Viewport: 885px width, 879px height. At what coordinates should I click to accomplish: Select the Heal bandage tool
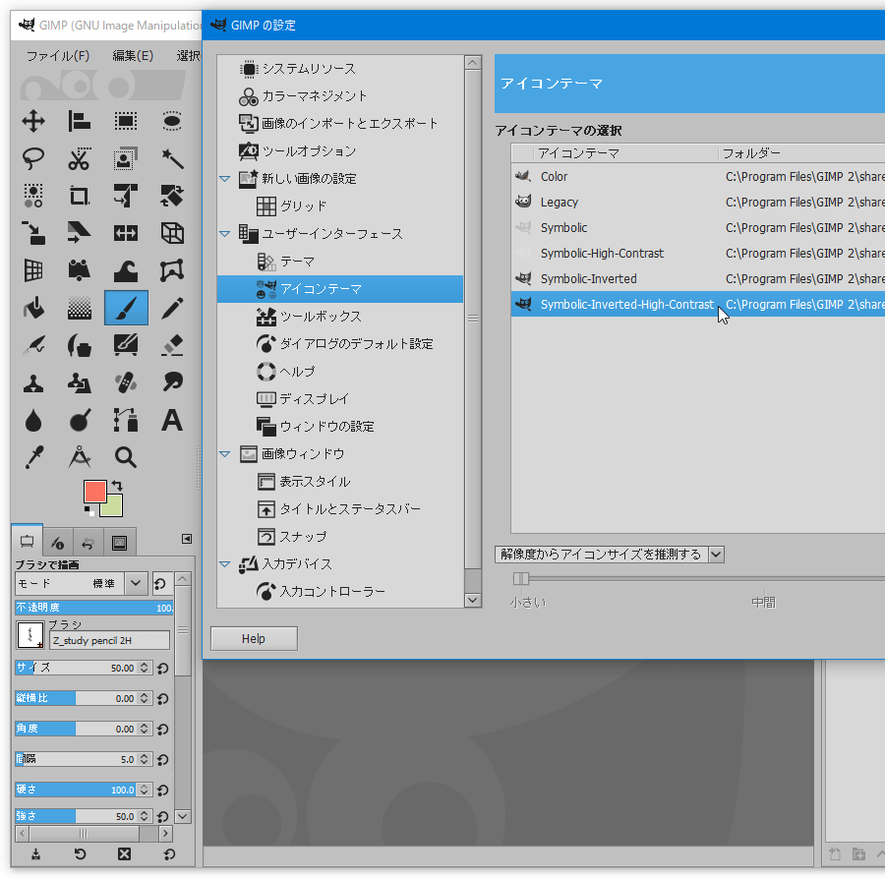pyautogui.click(x=125, y=383)
